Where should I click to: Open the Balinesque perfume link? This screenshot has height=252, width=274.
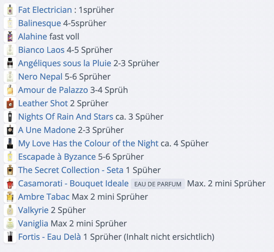click(x=40, y=23)
